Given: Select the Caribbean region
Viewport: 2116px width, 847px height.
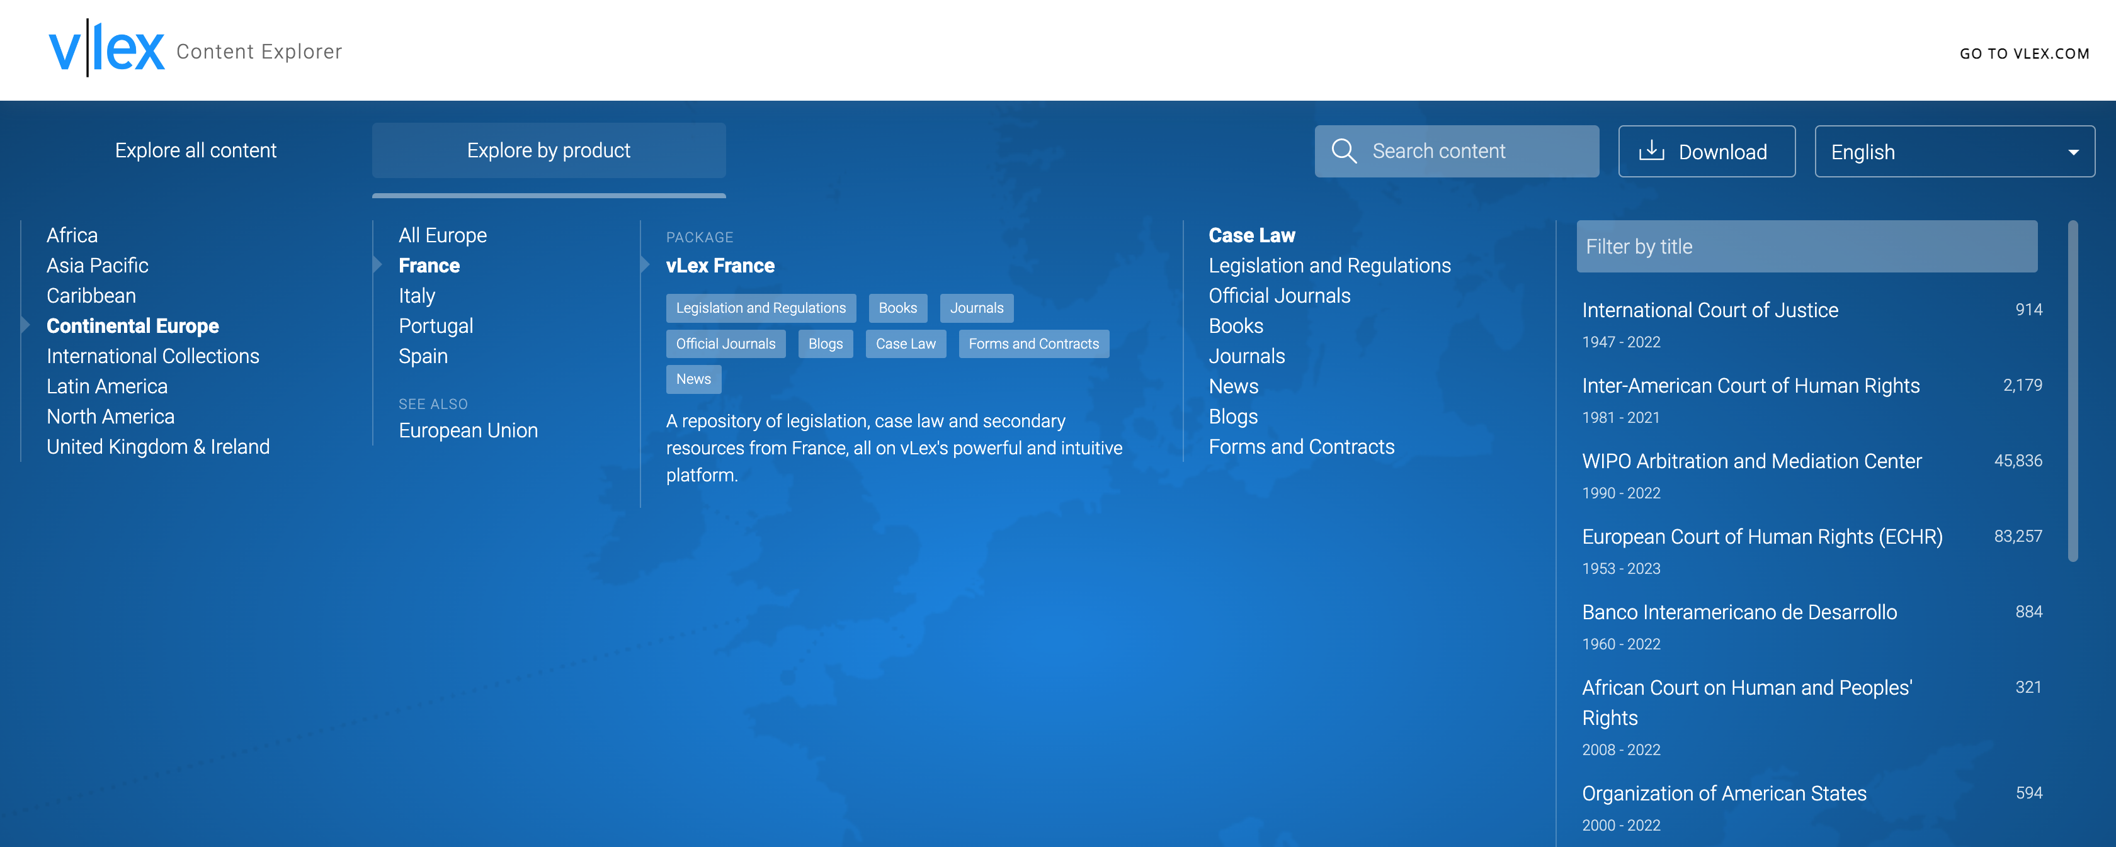Looking at the screenshot, I should click(x=91, y=296).
